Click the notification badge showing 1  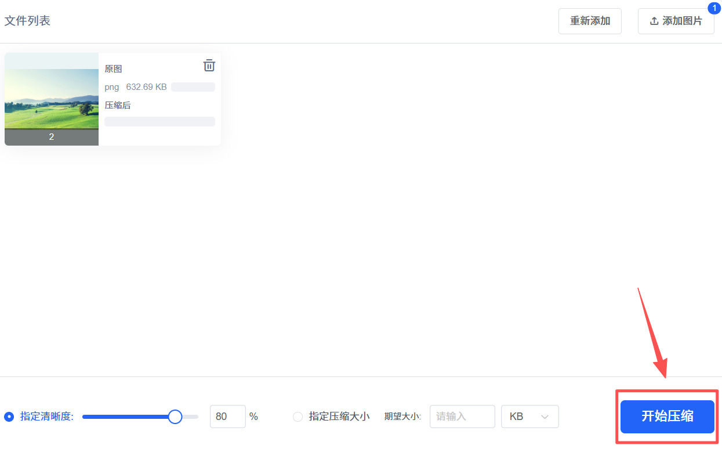714,8
